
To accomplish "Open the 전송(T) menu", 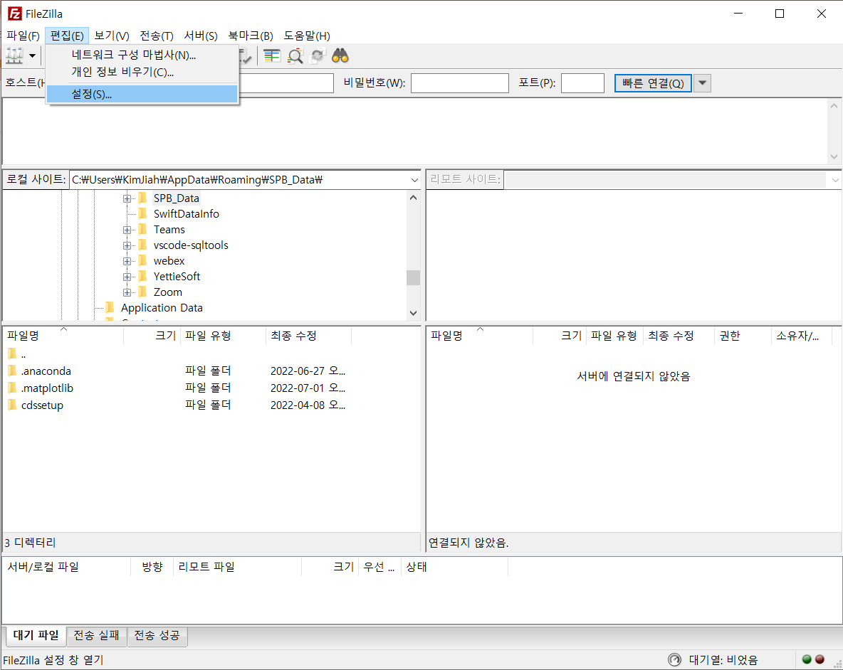I will (157, 36).
